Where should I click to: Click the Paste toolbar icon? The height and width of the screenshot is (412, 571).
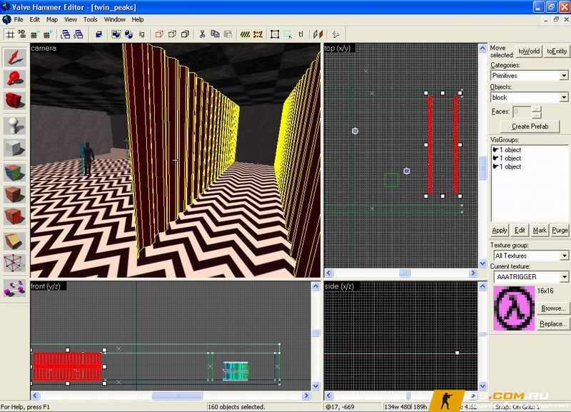[228, 34]
